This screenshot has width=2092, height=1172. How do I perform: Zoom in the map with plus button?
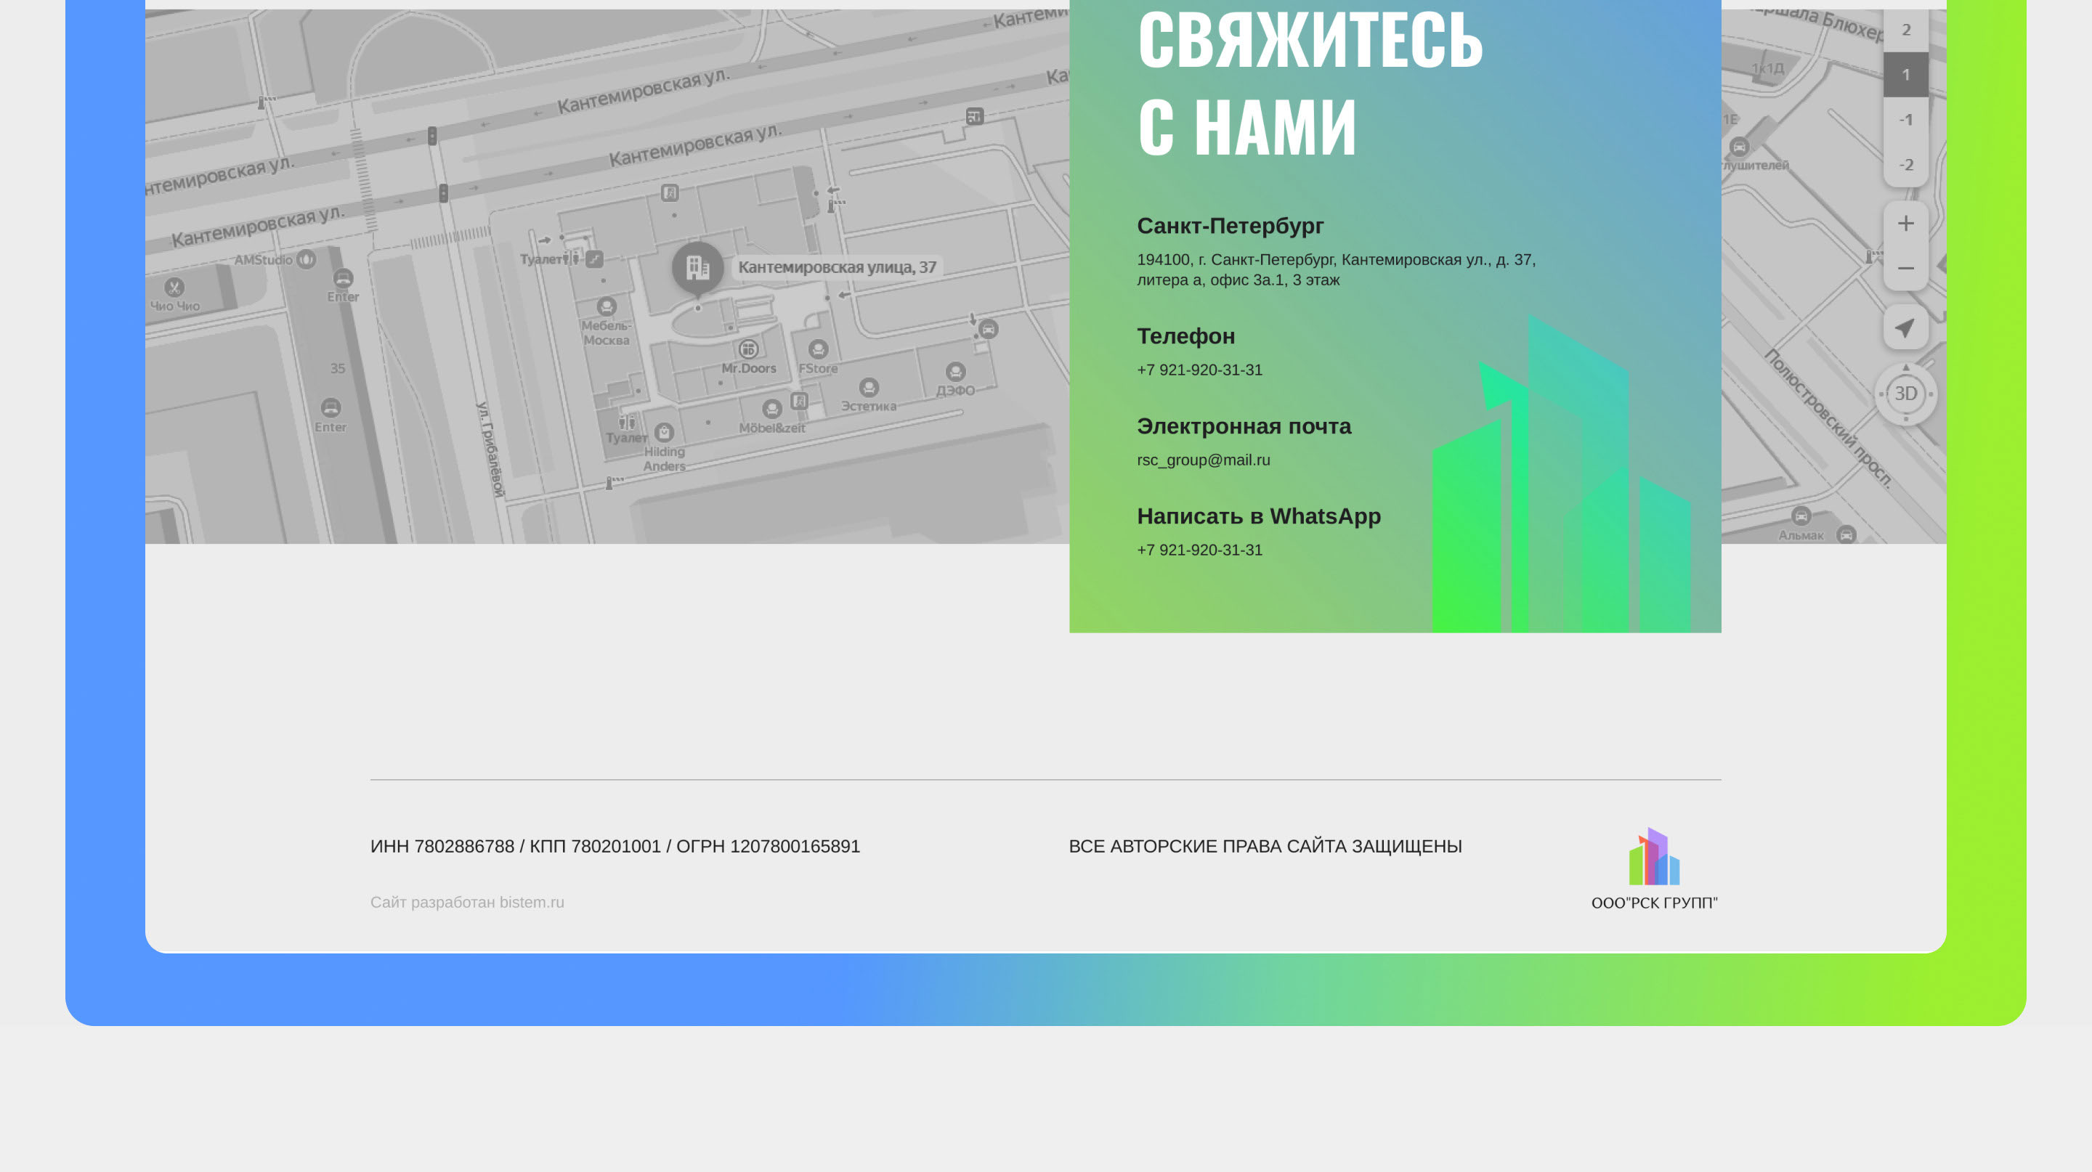pyautogui.click(x=1905, y=223)
